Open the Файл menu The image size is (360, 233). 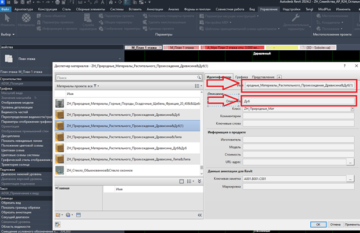point(5,9)
